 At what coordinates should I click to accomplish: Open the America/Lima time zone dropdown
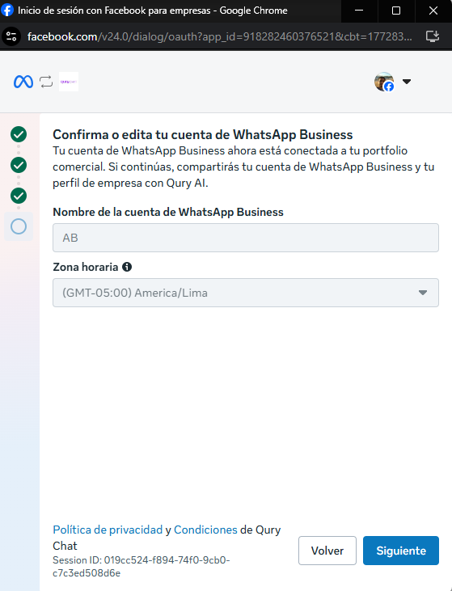[246, 293]
